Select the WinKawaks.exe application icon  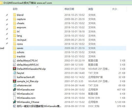15,89
